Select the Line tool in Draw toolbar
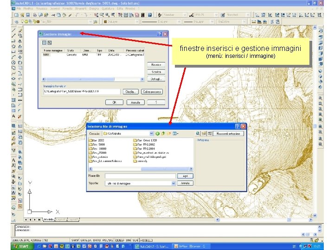Screen dimensions: 334x250 [x=13, y=31]
